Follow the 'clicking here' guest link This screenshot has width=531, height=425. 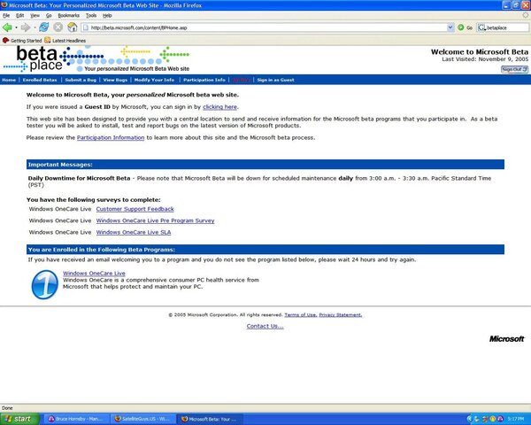pos(219,107)
